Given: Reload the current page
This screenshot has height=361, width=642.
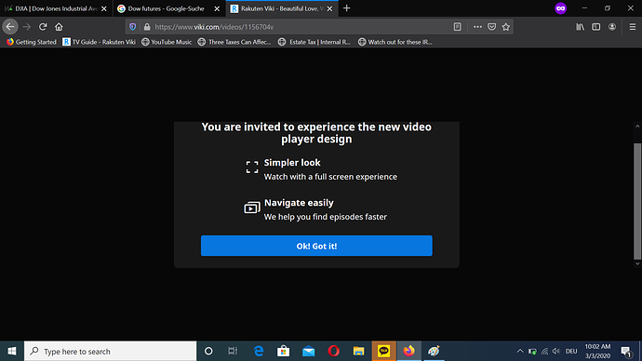Looking at the screenshot, I should click(43, 27).
